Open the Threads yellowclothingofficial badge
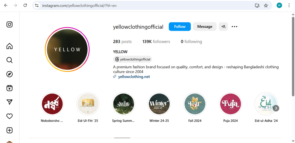 pyautogui.click(x=133, y=59)
